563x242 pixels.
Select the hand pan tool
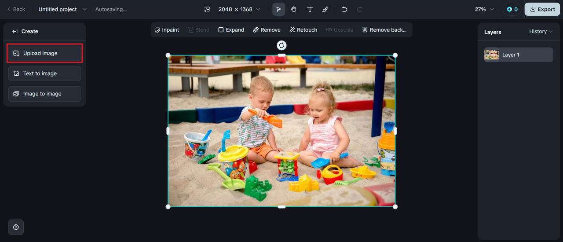coord(294,9)
